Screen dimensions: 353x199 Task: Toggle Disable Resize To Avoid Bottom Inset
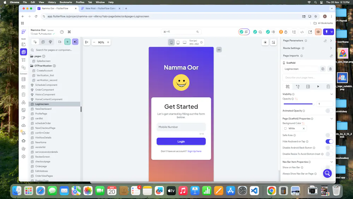[x=329, y=154]
